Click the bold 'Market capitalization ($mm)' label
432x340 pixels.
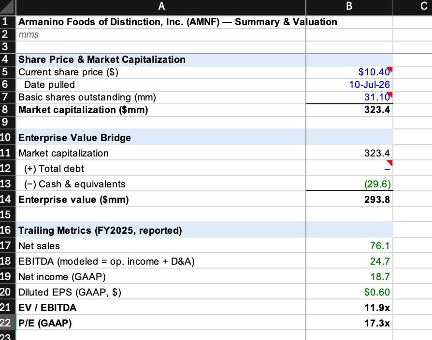click(161, 110)
